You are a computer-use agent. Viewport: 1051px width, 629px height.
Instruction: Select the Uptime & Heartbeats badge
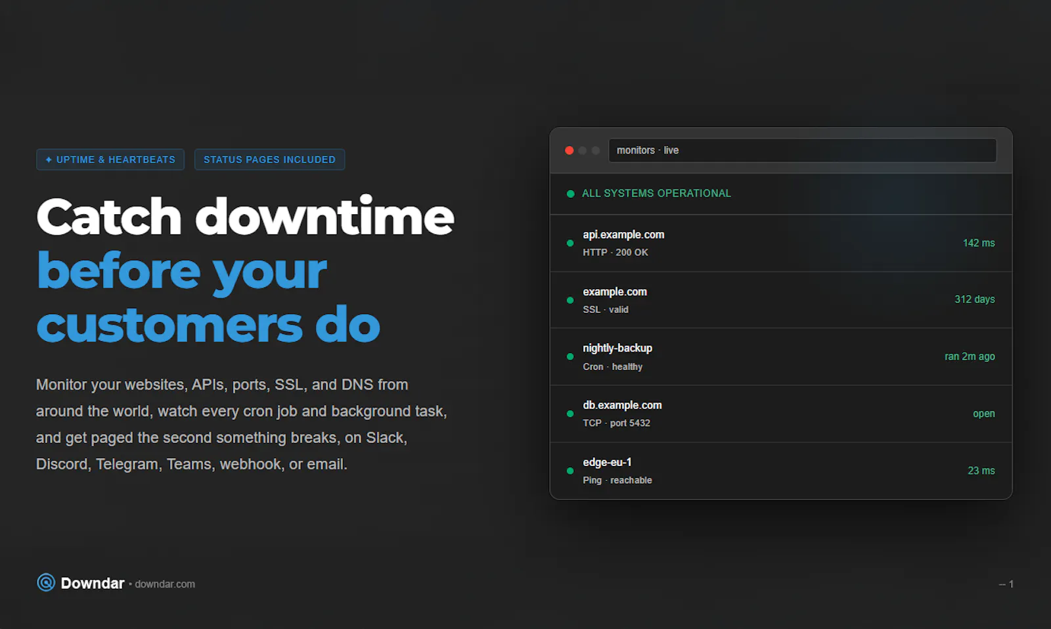coord(110,160)
